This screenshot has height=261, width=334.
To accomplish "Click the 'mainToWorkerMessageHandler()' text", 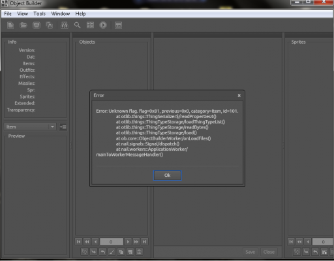I will [x=130, y=155].
